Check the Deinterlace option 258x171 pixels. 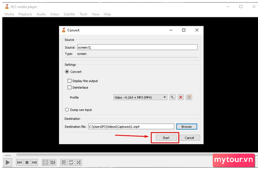[69, 88]
